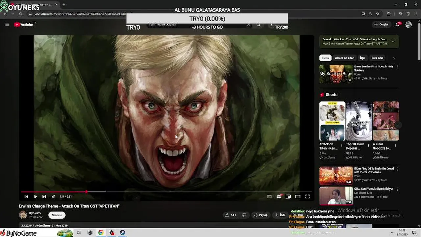The height and width of the screenshot is (237, 421).
Task: Show hidden system tray icons
Action: 392,233
